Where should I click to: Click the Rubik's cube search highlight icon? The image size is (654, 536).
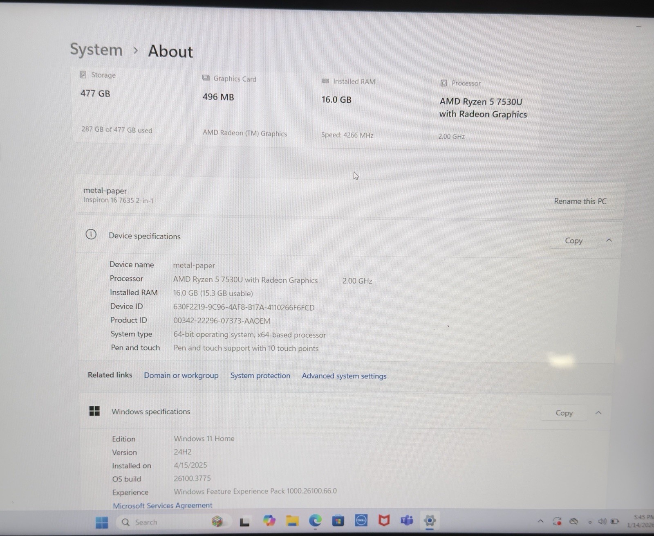tap(217, 521)
